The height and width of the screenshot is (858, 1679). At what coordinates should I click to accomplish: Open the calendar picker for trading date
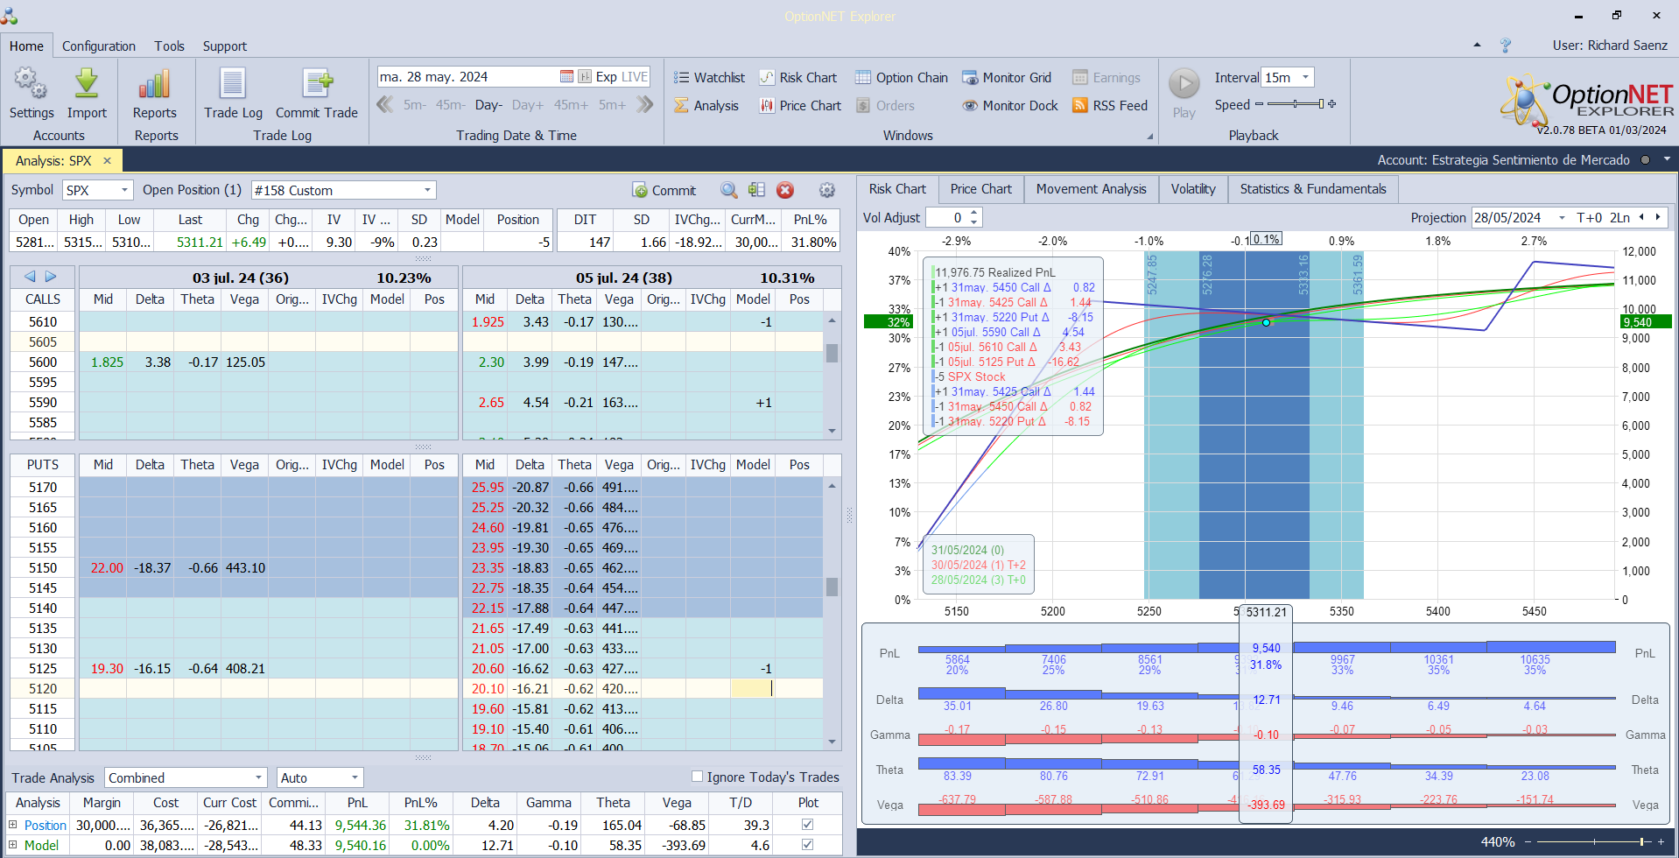pyautogui.click(x=566, y=77)
